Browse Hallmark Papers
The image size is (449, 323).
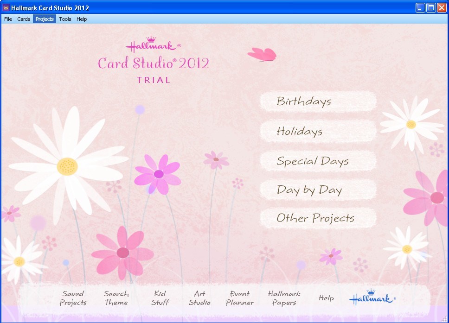click(284, 298)
